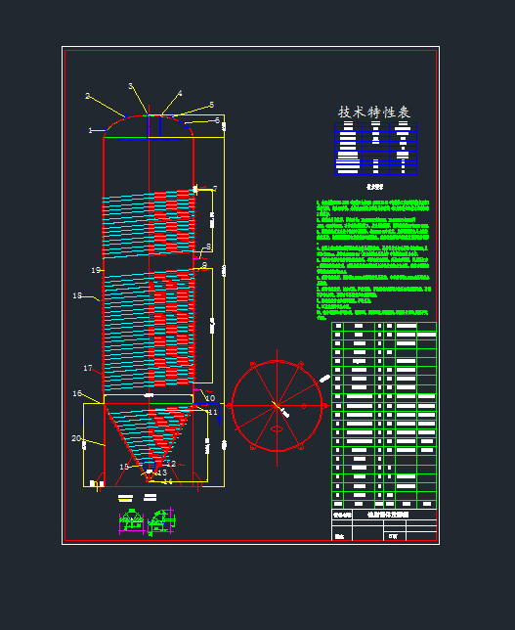Select part callout number '4'

180,93
